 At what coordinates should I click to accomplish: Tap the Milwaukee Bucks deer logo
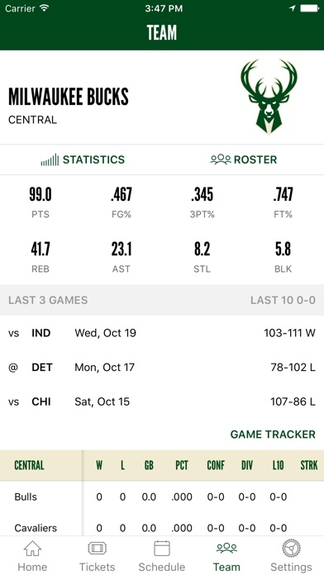coord(269,97)
